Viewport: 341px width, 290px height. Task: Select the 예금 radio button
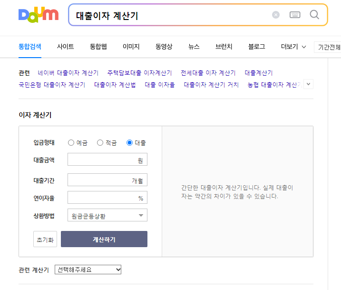pos(71,142)
